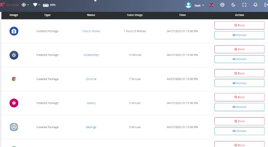Open notifications with the bell icon
The height and width of the screenshot is (147, 268).
coord(255,5)
